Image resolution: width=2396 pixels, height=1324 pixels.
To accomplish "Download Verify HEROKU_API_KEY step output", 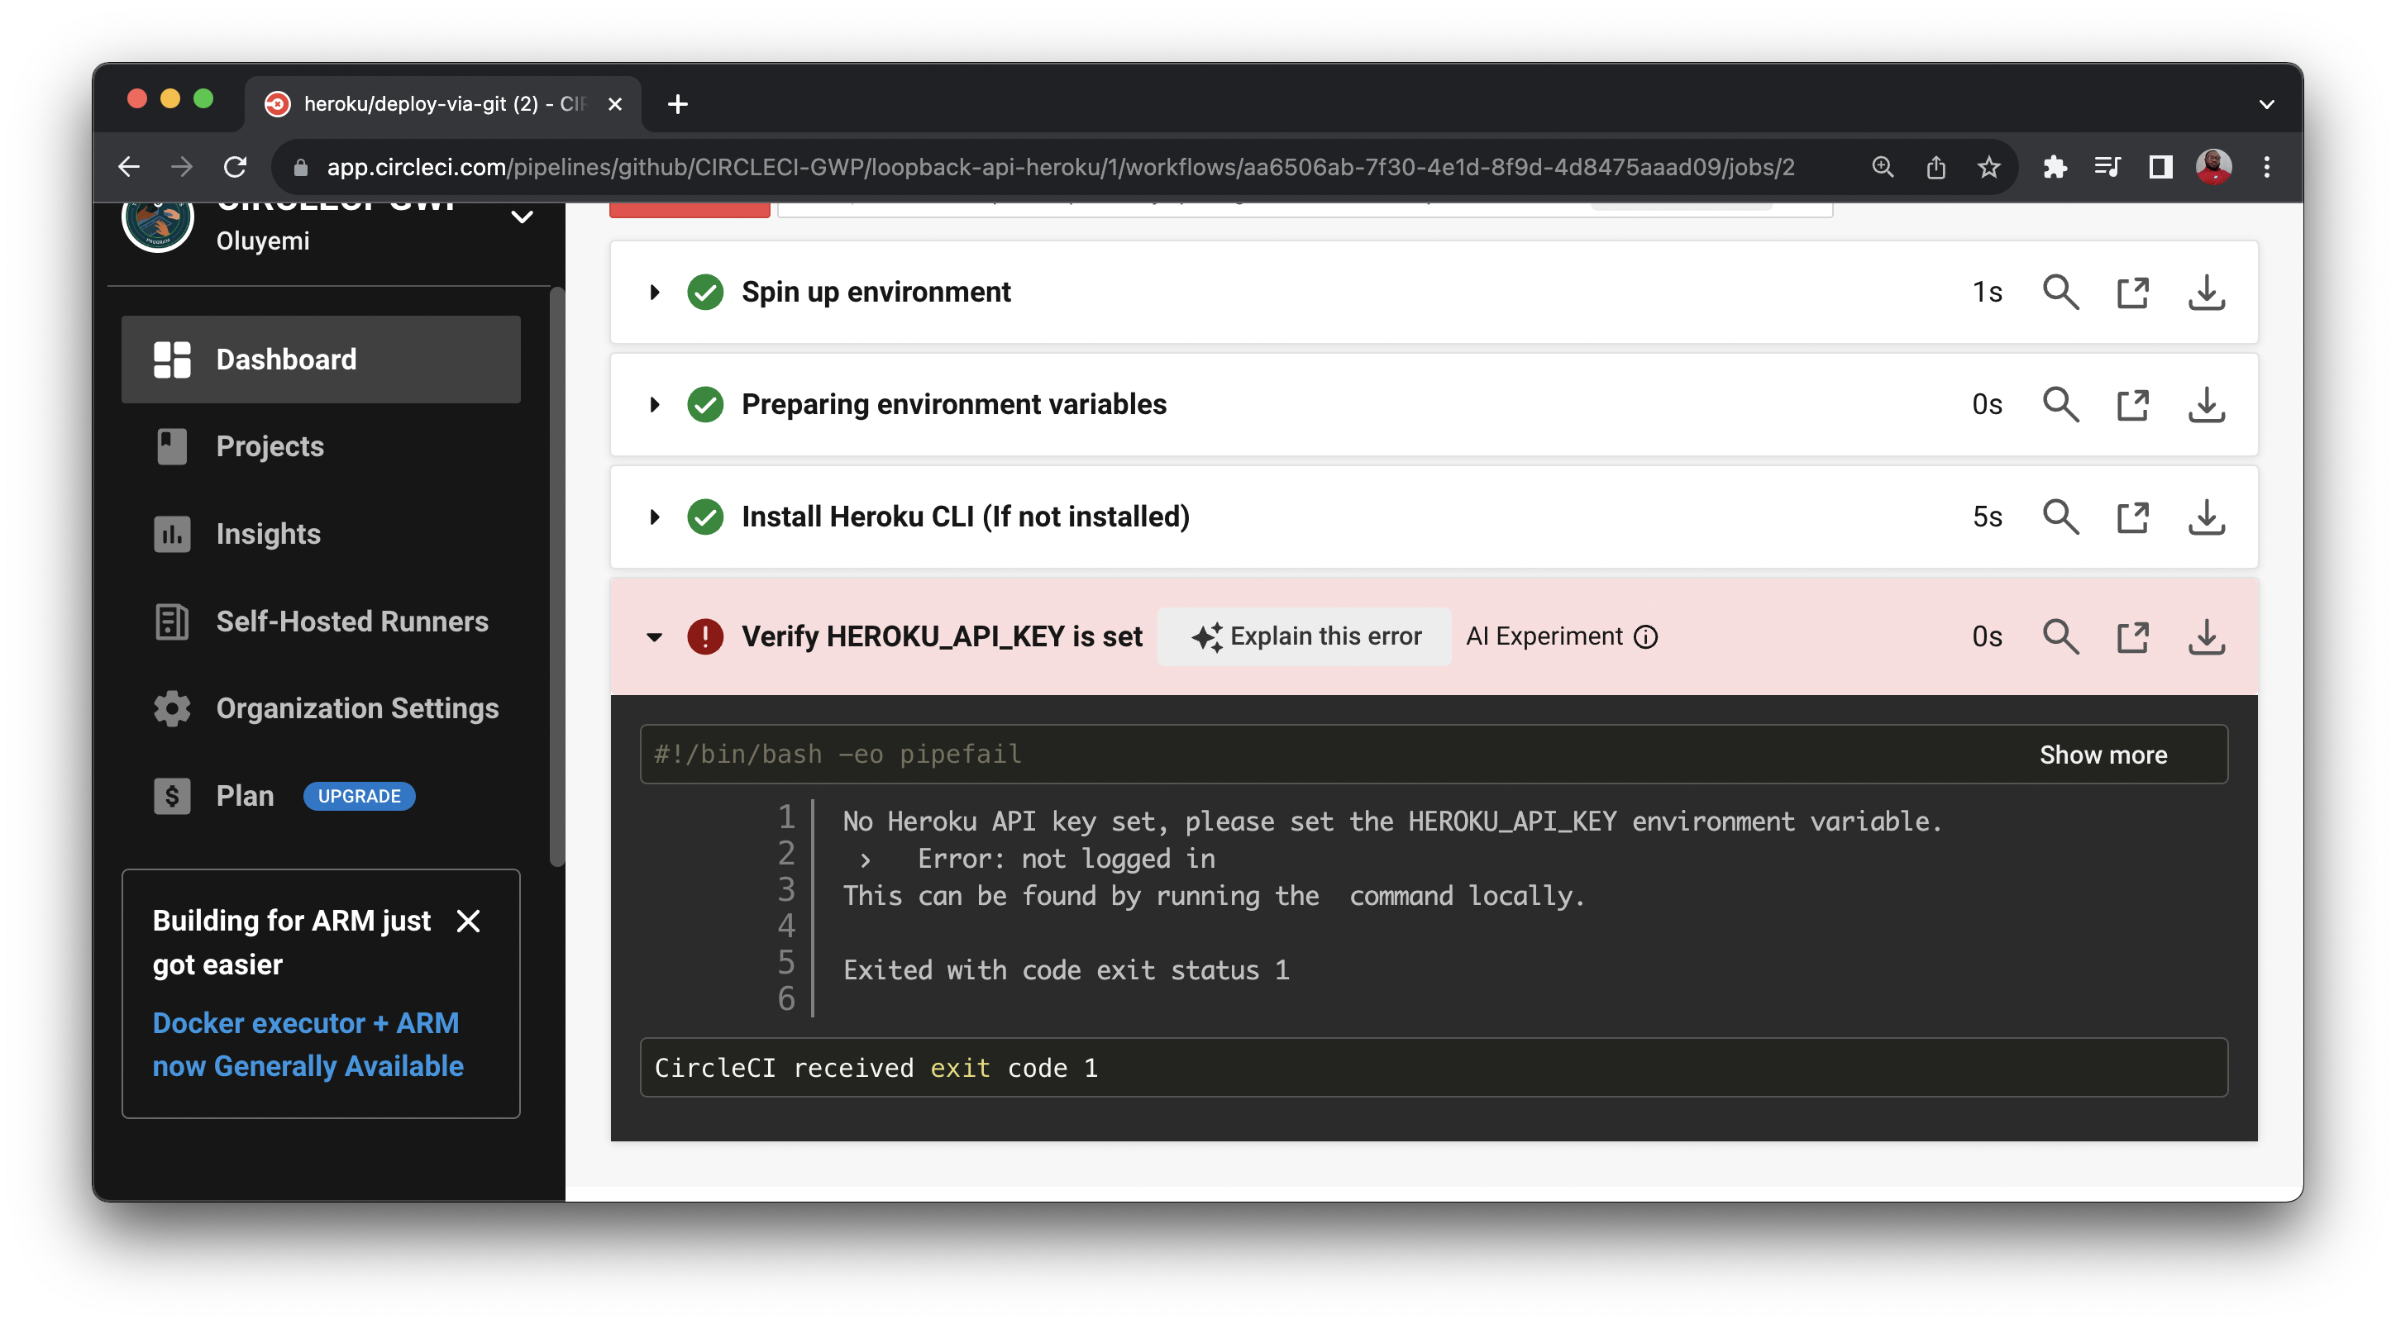I will pyautogui.click(x=2206, y=637).
